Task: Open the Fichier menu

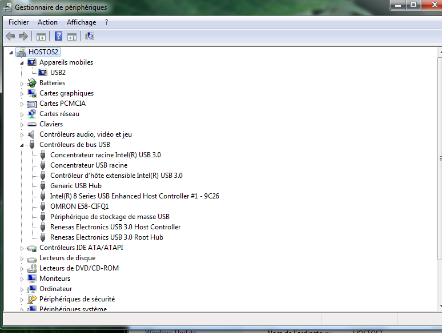Action: (19, 22)
